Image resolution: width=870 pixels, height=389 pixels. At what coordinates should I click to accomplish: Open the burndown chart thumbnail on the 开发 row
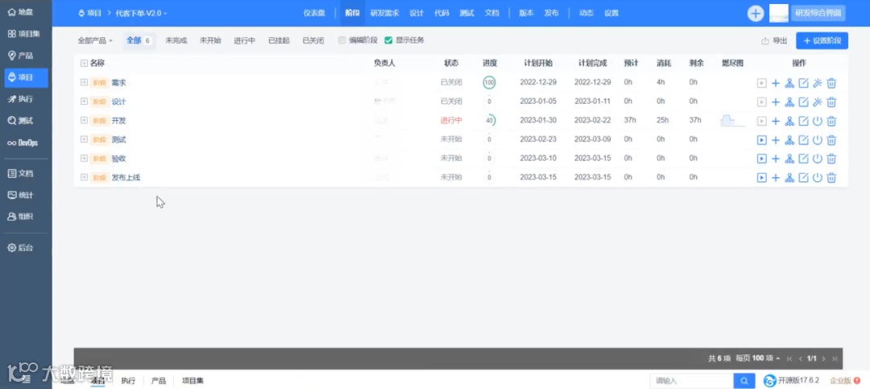[x=732, y=121]
